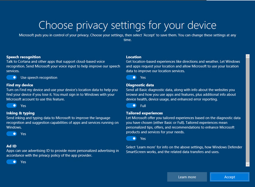Click the 'Yes' label under Find my device
Image resolution: width=255 pixels, height=187 pixels.
coord(23,106)
